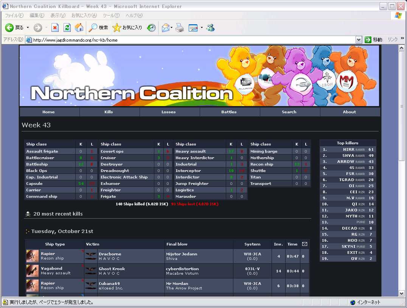
Task: Click the Heavy Interdictor class link
Action: tap(195, 158)
